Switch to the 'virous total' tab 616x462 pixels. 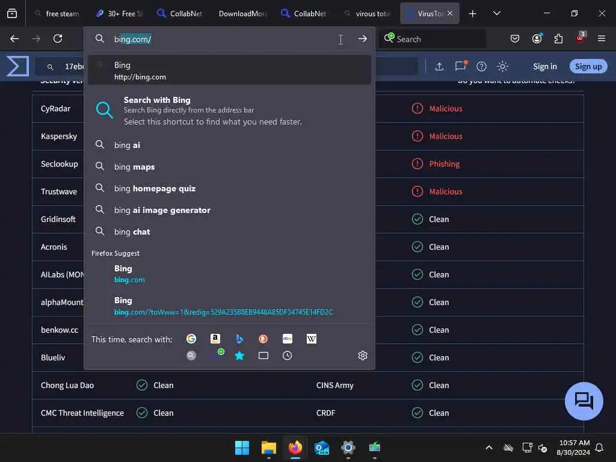(368, 13)
